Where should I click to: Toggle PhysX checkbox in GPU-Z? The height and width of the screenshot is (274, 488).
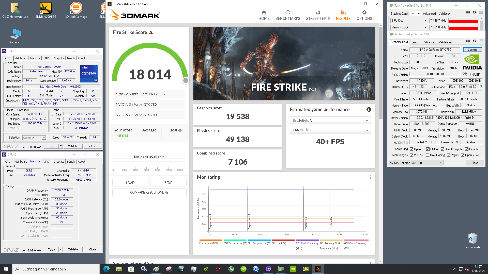tap(448, 155)
